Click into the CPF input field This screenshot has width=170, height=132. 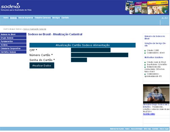click(91, 50)
